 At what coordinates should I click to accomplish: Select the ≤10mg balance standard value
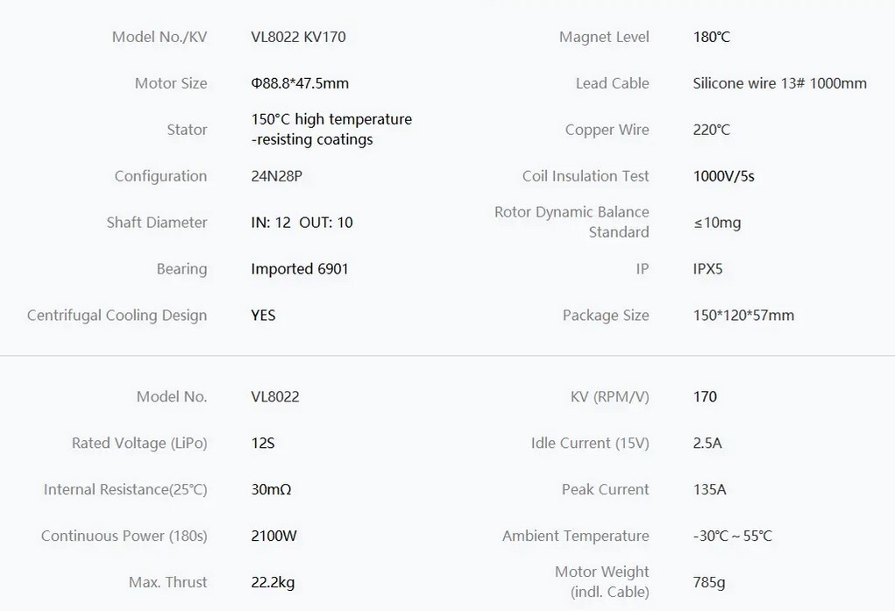coord(717,222)
